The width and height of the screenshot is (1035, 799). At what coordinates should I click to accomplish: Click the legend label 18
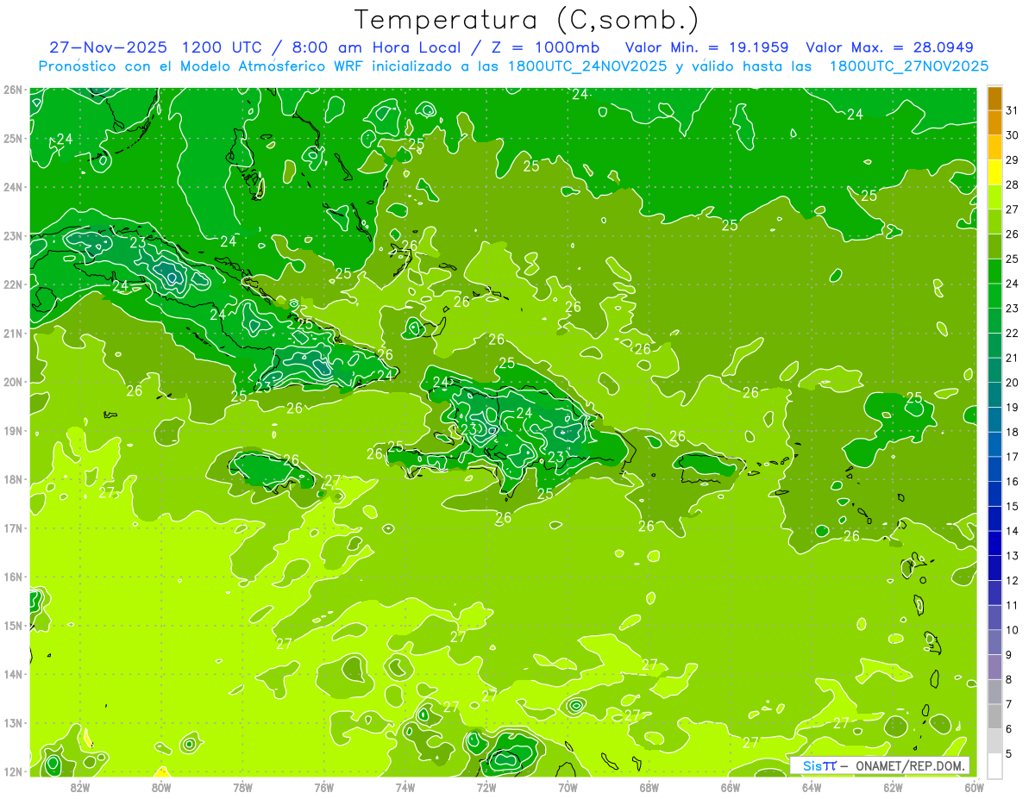pos(1012,432)
